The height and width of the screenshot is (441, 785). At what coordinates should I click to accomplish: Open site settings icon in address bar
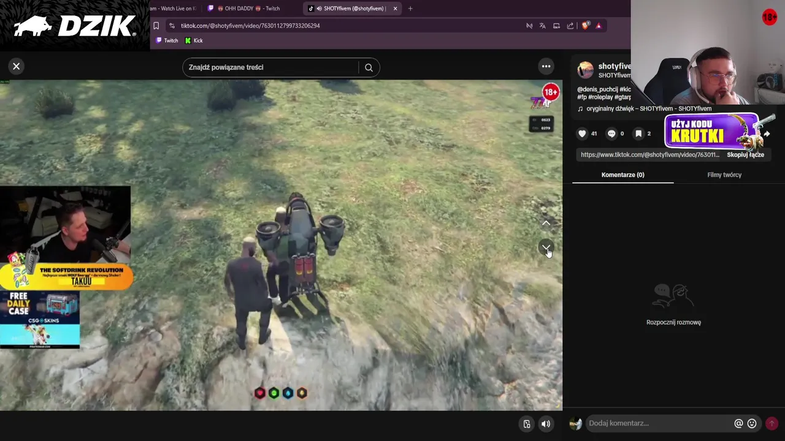172,26
